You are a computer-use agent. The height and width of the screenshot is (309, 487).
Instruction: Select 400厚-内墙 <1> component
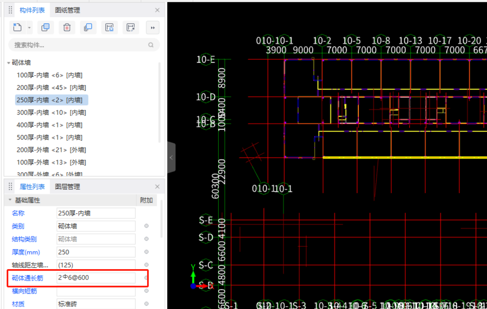pyautogui.click(x=49, y=125)
